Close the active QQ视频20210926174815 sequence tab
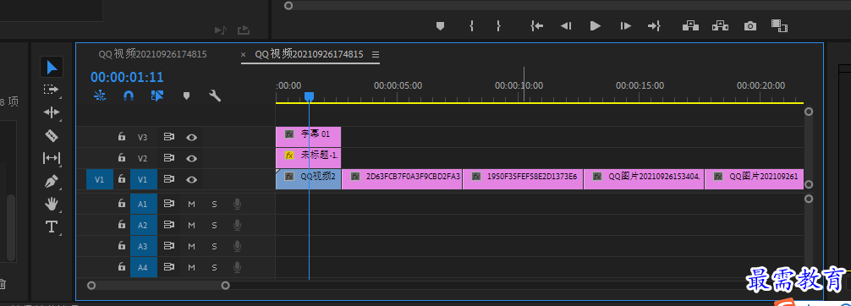851x306 pixels. (x=243, y=54)
